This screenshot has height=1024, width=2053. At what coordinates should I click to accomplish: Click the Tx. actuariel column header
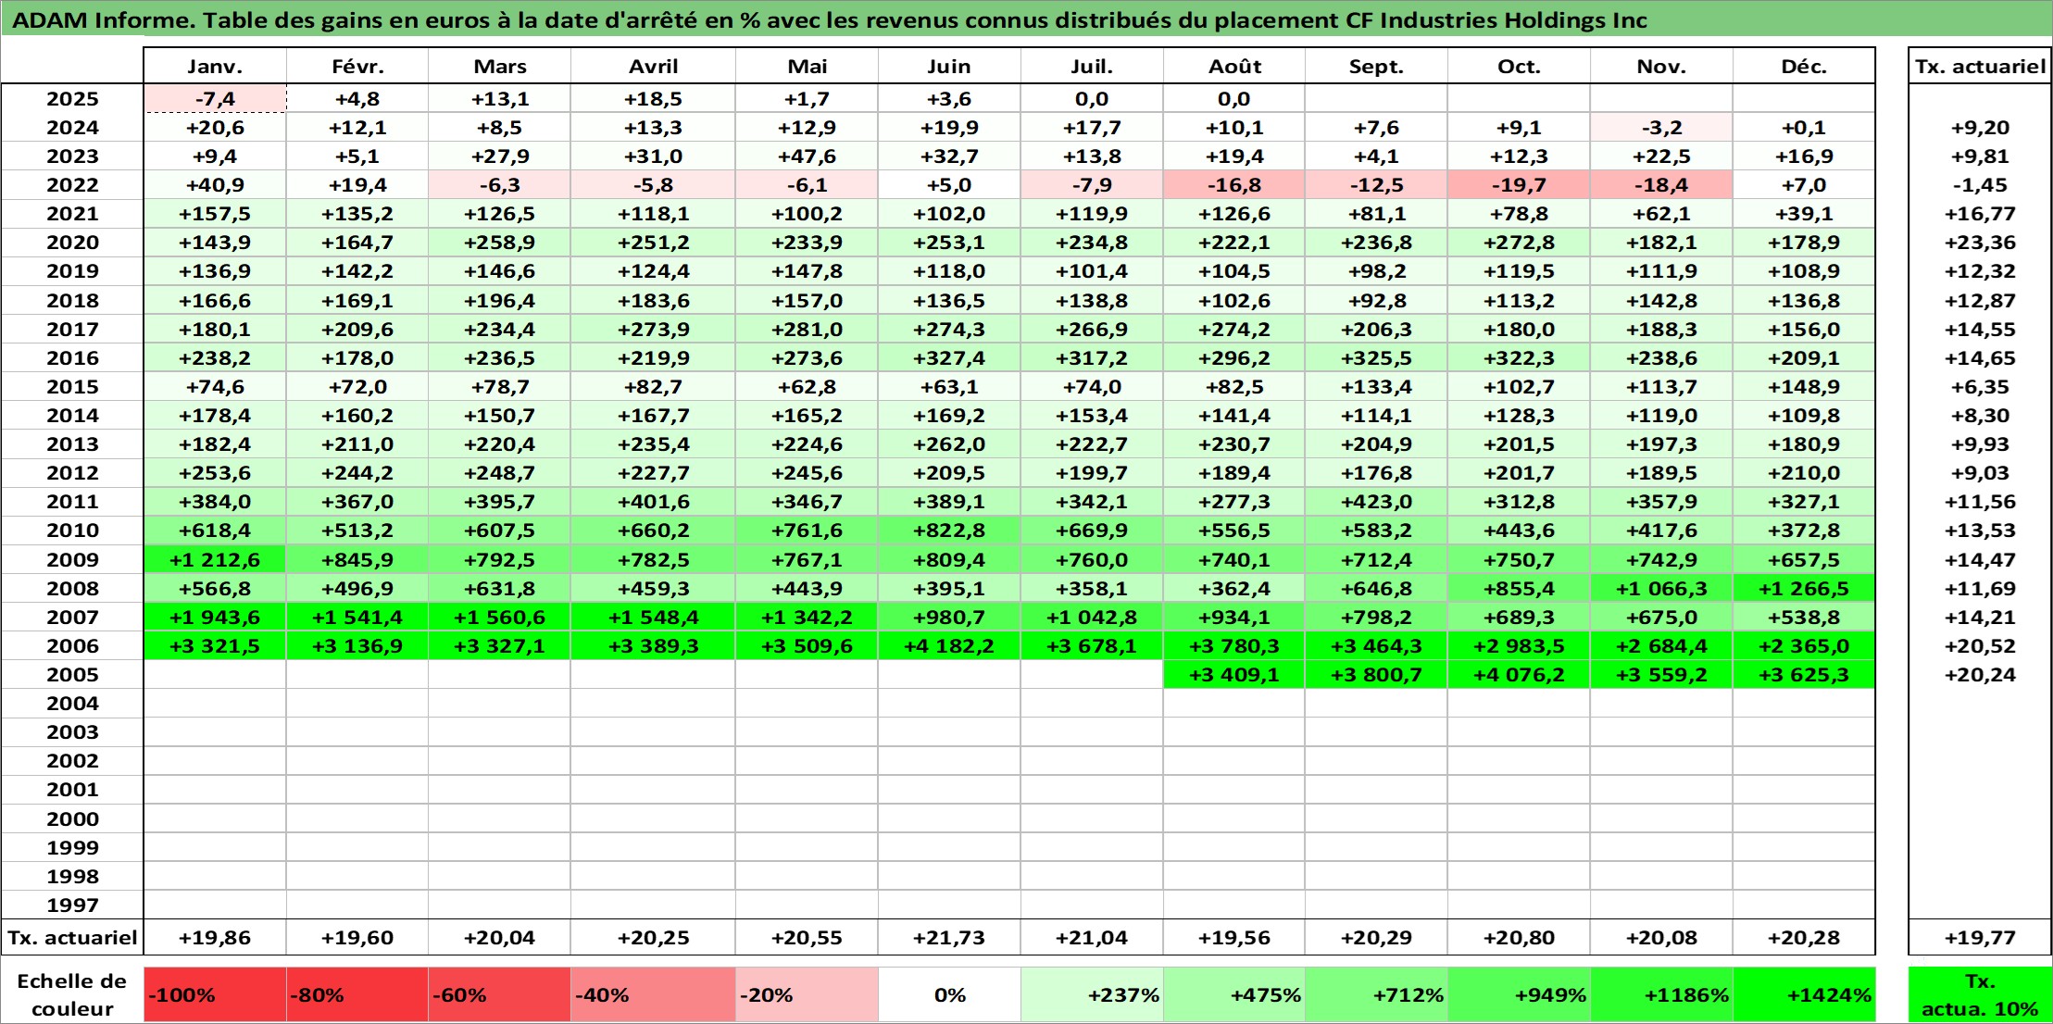click(x=1980, y=66)
